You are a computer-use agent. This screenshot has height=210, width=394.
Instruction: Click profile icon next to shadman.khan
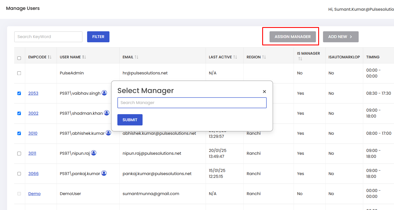click(x=107, y=113)
